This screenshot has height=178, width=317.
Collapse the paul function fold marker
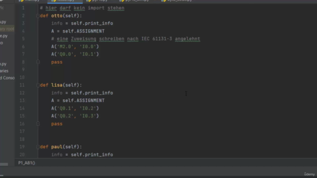pos(38,147)
